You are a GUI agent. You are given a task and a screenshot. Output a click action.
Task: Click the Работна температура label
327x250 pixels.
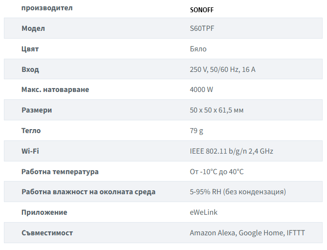[x=60, y=172]
